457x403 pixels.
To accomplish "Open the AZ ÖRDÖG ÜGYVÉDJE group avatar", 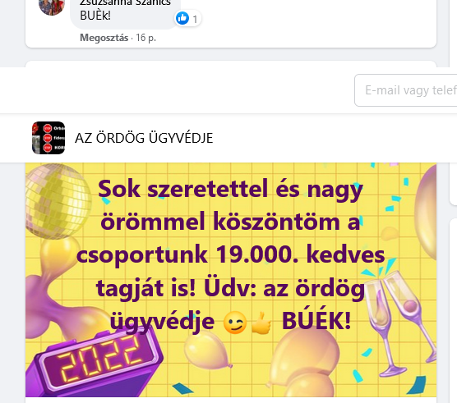I will [48, 138].
